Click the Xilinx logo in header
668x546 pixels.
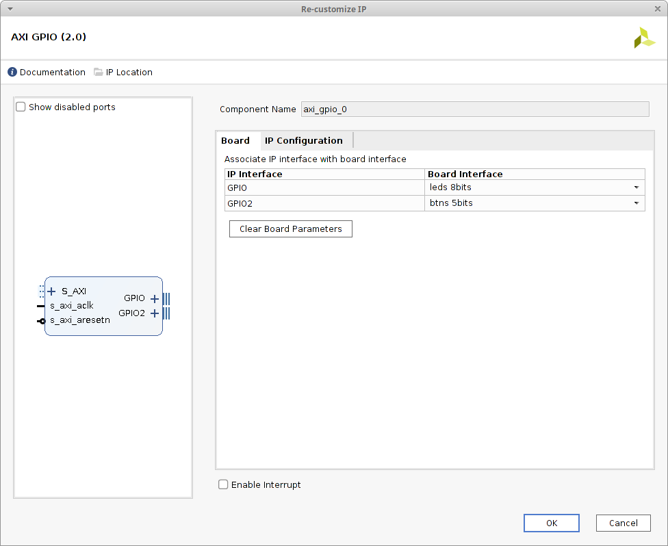644,38
